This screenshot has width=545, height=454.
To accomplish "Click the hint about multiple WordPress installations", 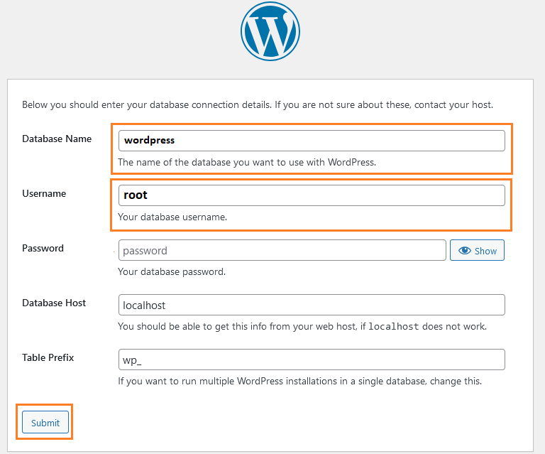I will coord(299,382).
